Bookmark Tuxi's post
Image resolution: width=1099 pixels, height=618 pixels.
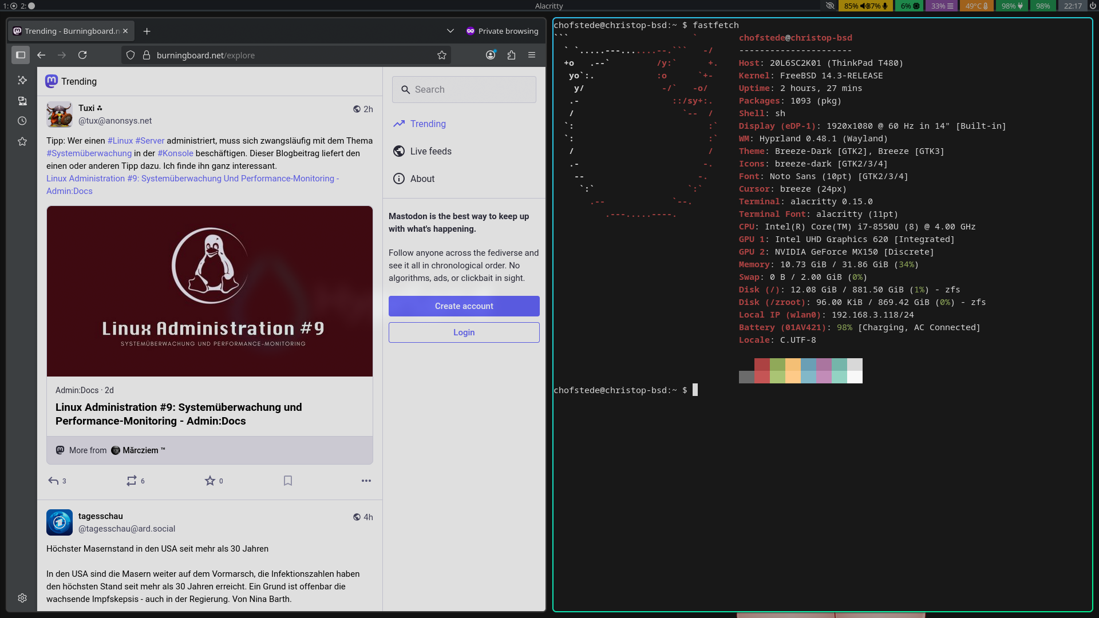coord(288,481)
